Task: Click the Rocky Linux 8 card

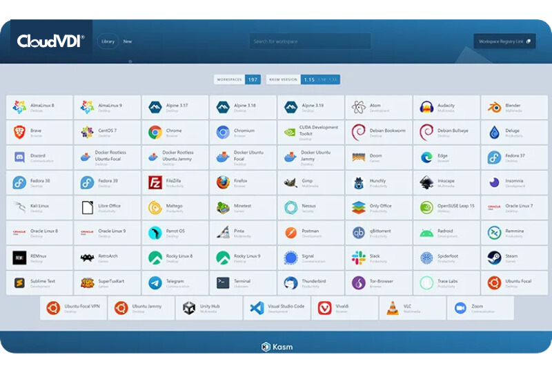Action: click(x=175, y=258)
